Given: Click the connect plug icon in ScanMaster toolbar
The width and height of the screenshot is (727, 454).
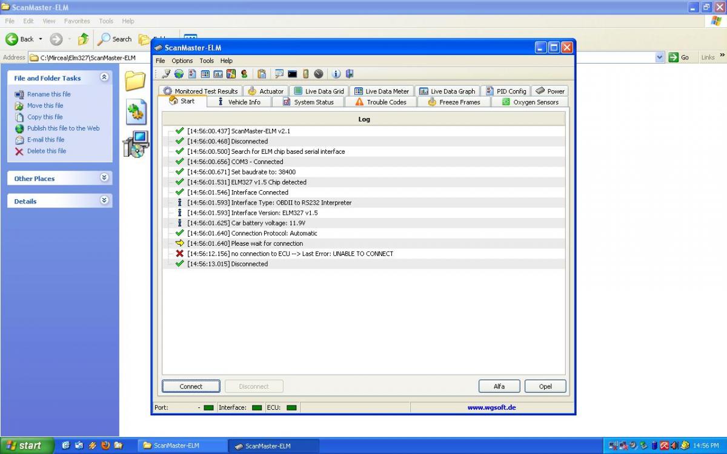Looking at the screenshot, I should [166, 74].
